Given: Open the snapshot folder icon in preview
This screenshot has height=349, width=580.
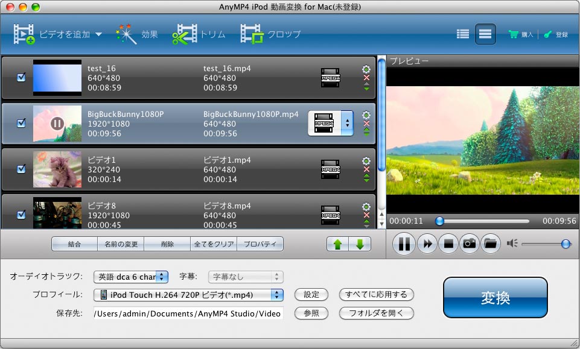Looking at the screenshot, I should [x=491, y=244].
